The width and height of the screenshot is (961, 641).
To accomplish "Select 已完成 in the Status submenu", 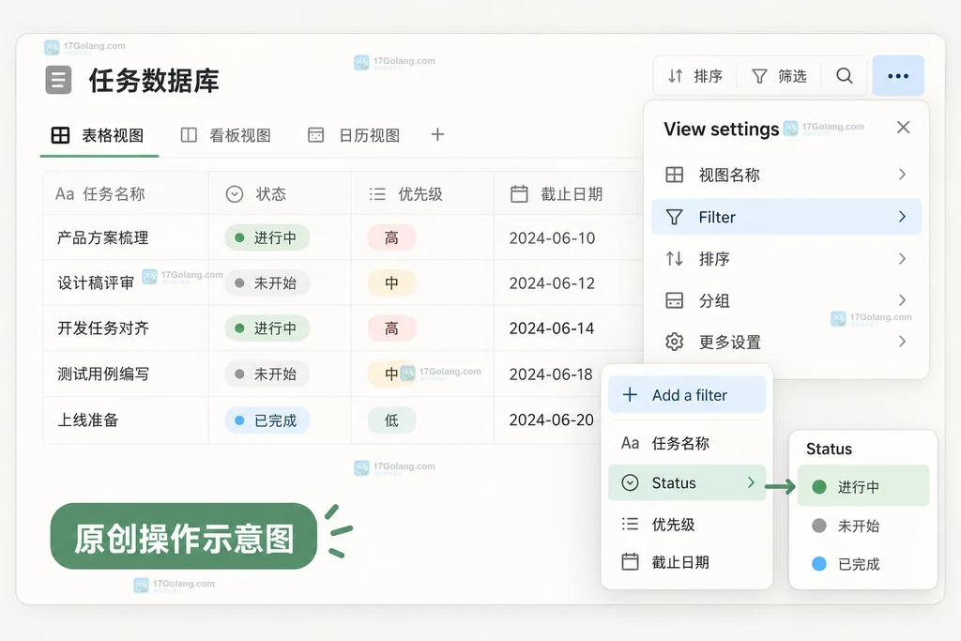I will click(863, 564).
